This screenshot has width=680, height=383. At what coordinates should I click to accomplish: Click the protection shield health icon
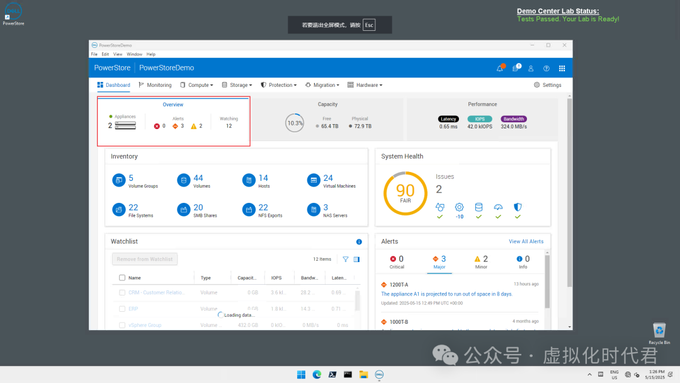pos(518,207)
